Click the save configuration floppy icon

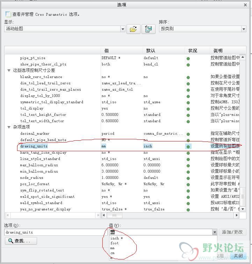pos(148,29)
